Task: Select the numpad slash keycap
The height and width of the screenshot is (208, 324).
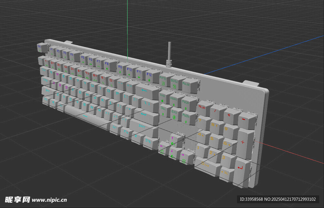Action: [217, 112]
